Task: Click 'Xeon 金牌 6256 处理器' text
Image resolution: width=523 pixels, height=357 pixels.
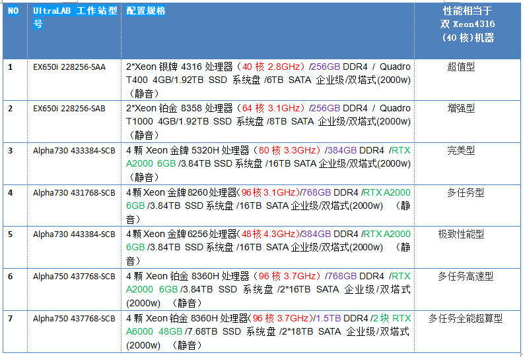Action: [190, 234]
